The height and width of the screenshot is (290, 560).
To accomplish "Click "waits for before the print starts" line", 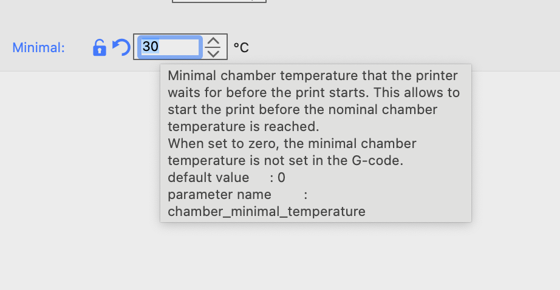I will 313,93.
